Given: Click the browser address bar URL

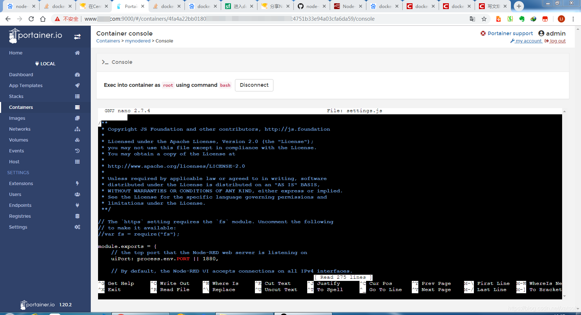Looking at the screenshot, I should tap(229, 19).
